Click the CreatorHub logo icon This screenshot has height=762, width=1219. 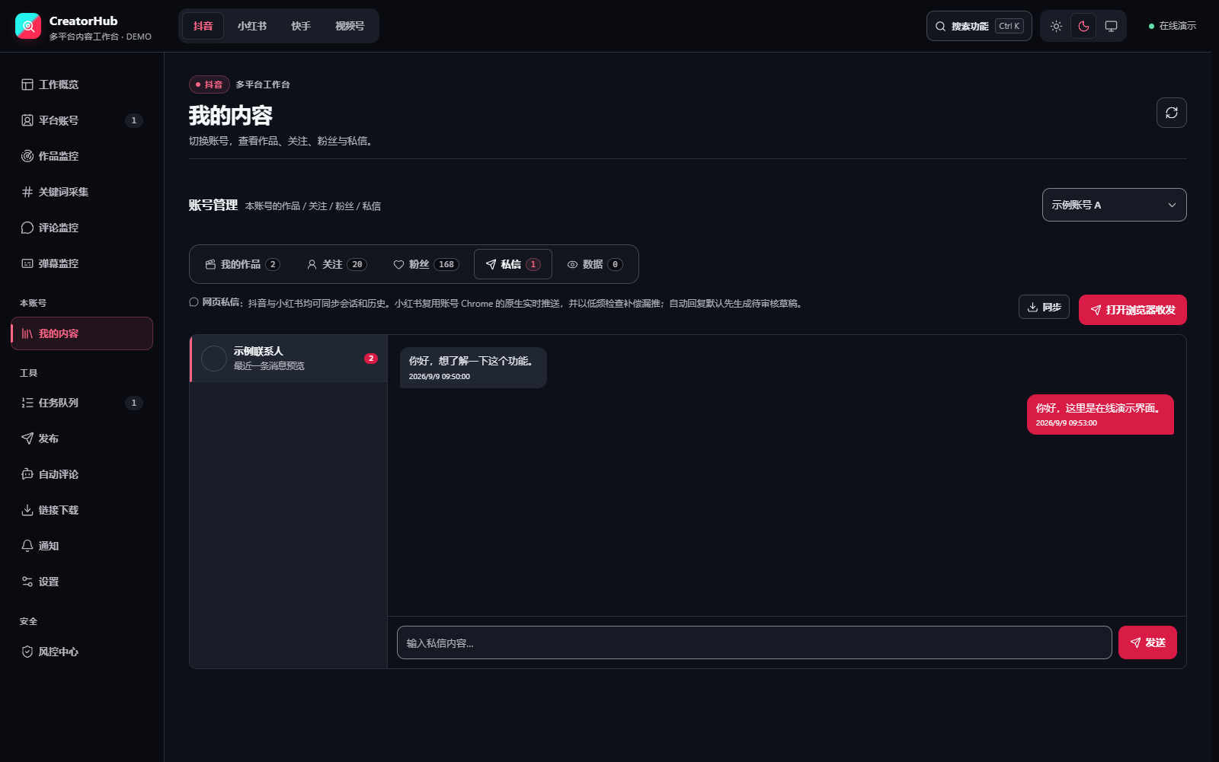click(28, 26)
